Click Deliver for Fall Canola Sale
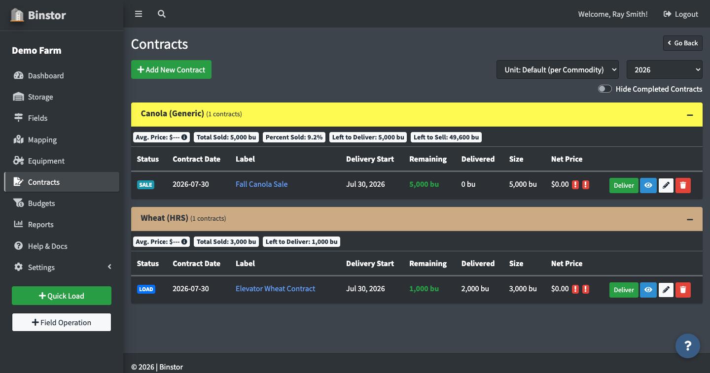The image size is (710, 373). click(624, 185)
